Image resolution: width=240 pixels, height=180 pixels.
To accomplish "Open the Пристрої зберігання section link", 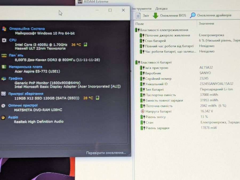I will pos(26,94).
